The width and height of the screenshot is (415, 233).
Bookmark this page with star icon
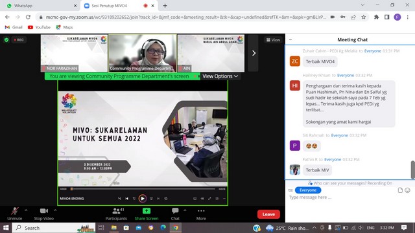[x=364, y=17]
